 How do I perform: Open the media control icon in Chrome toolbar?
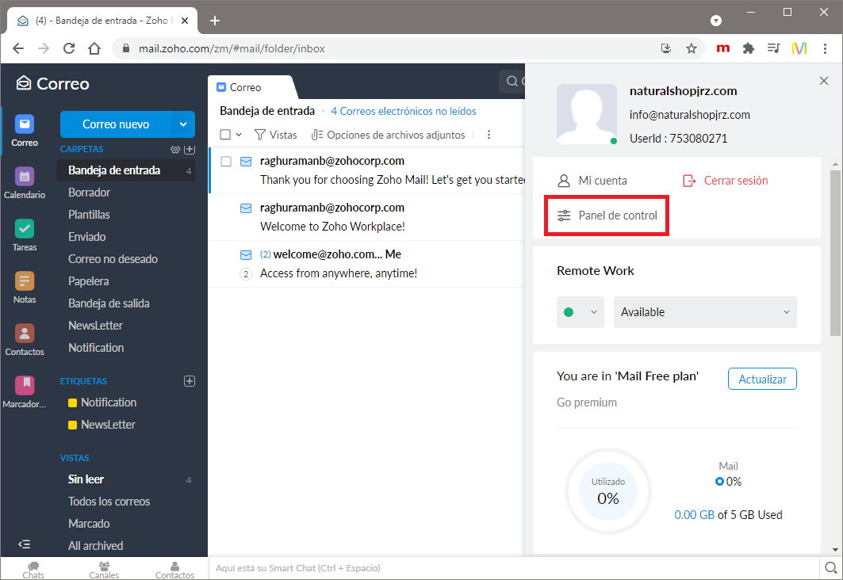click(774, 48)
